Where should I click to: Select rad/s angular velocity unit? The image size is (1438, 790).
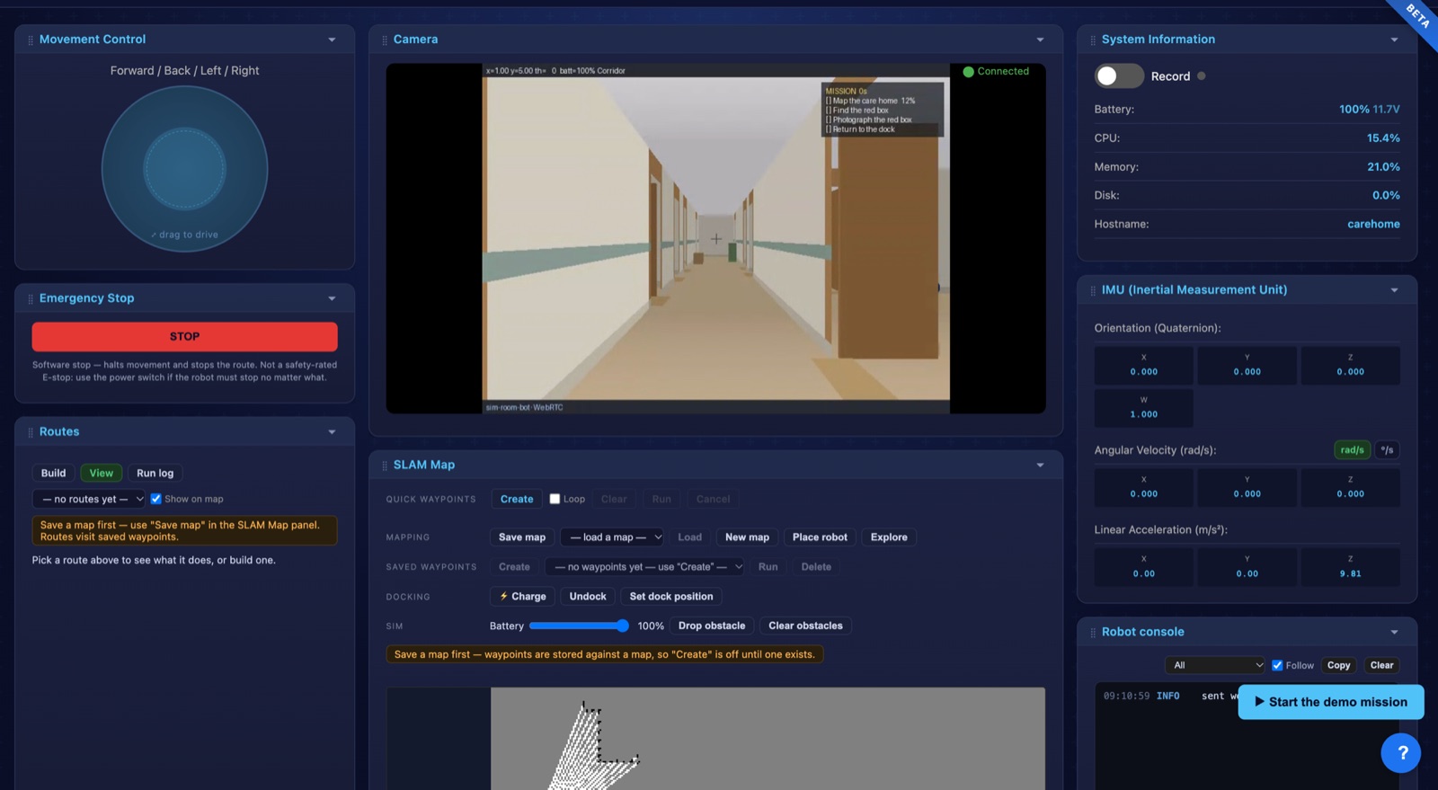(1352, 450)
